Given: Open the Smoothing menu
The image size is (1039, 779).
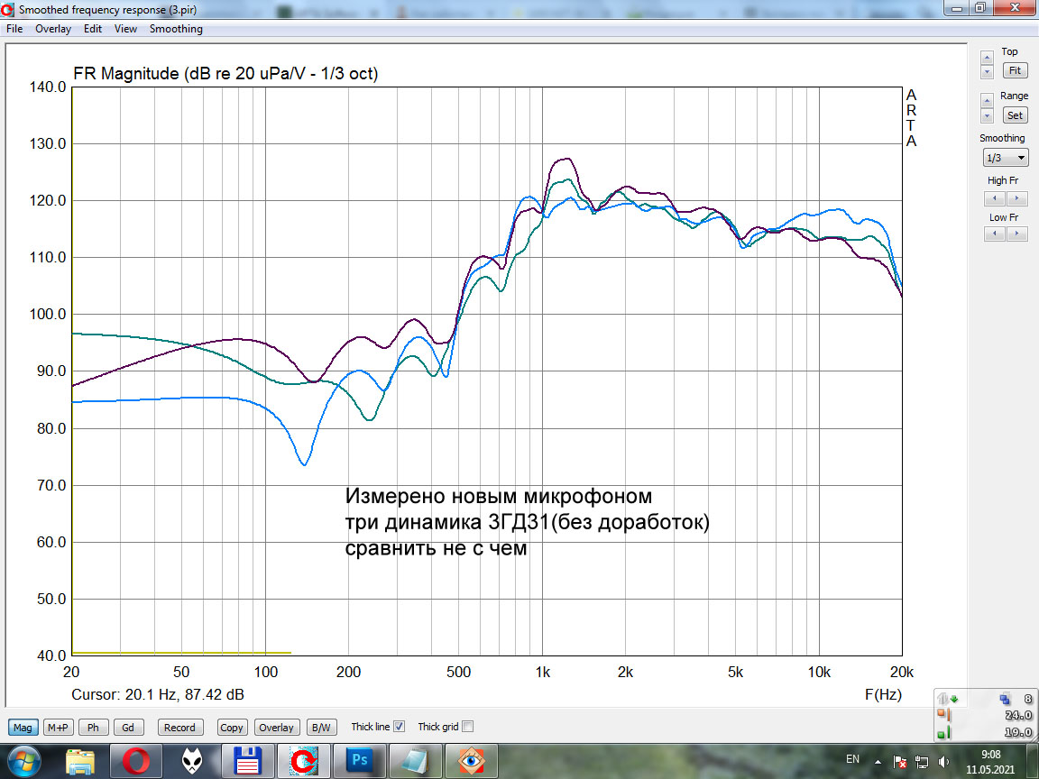Looking at the screenshot, I should (176, 29).
